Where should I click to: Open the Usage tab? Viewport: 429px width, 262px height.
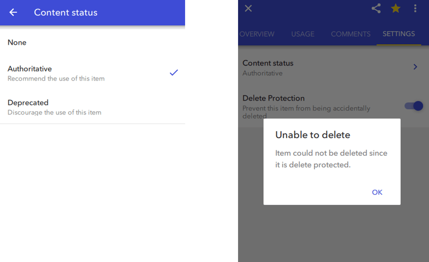tap(303, 34)
